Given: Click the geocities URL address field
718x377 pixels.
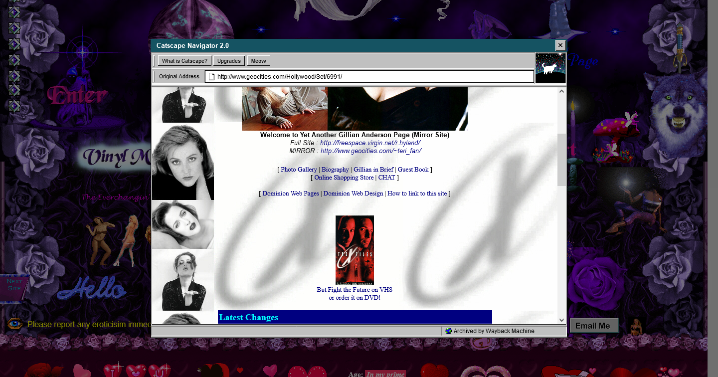Looking at the screenshot, I should 374,77.
